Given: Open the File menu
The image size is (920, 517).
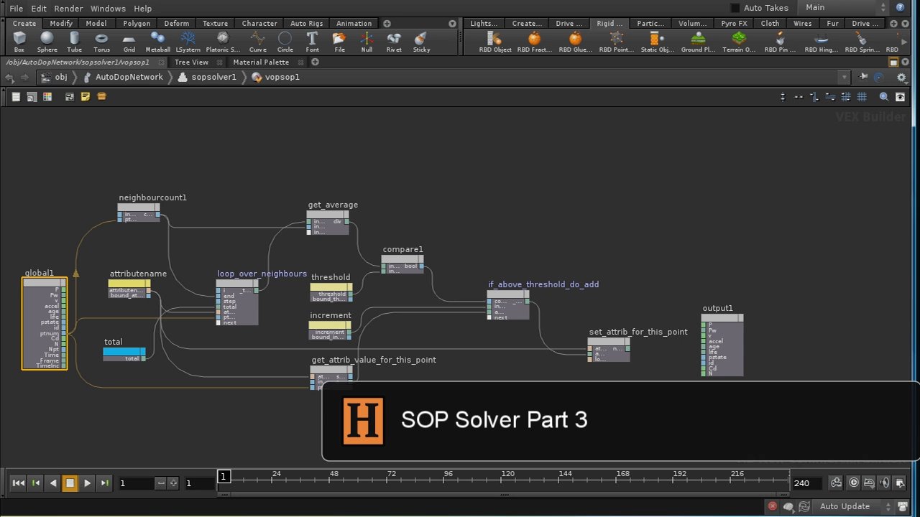Looking at the screenshot, I should pyautogui.click(x=16, y=9).
